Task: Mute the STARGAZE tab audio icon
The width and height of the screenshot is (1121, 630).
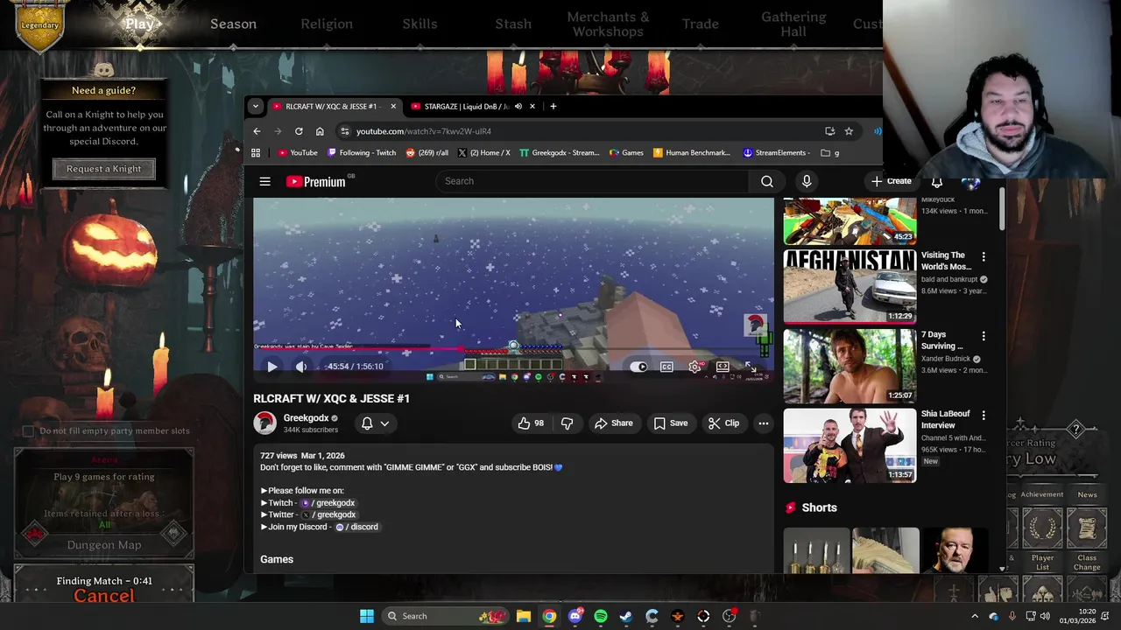Action: pos(518,107)
